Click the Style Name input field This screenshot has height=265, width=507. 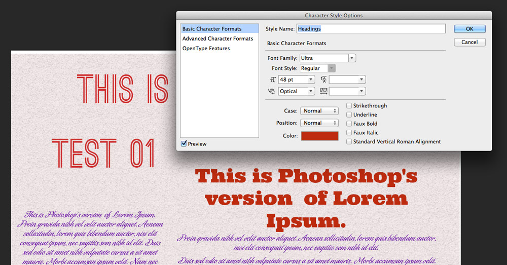(x=371, y=29)
